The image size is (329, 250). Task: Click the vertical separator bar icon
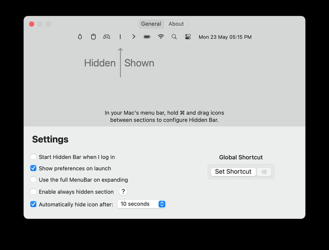(120, 37)
